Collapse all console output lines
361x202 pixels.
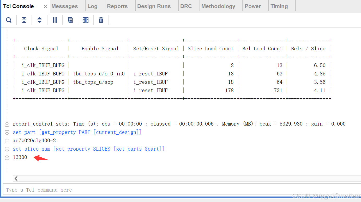click(x=24, y=20)
